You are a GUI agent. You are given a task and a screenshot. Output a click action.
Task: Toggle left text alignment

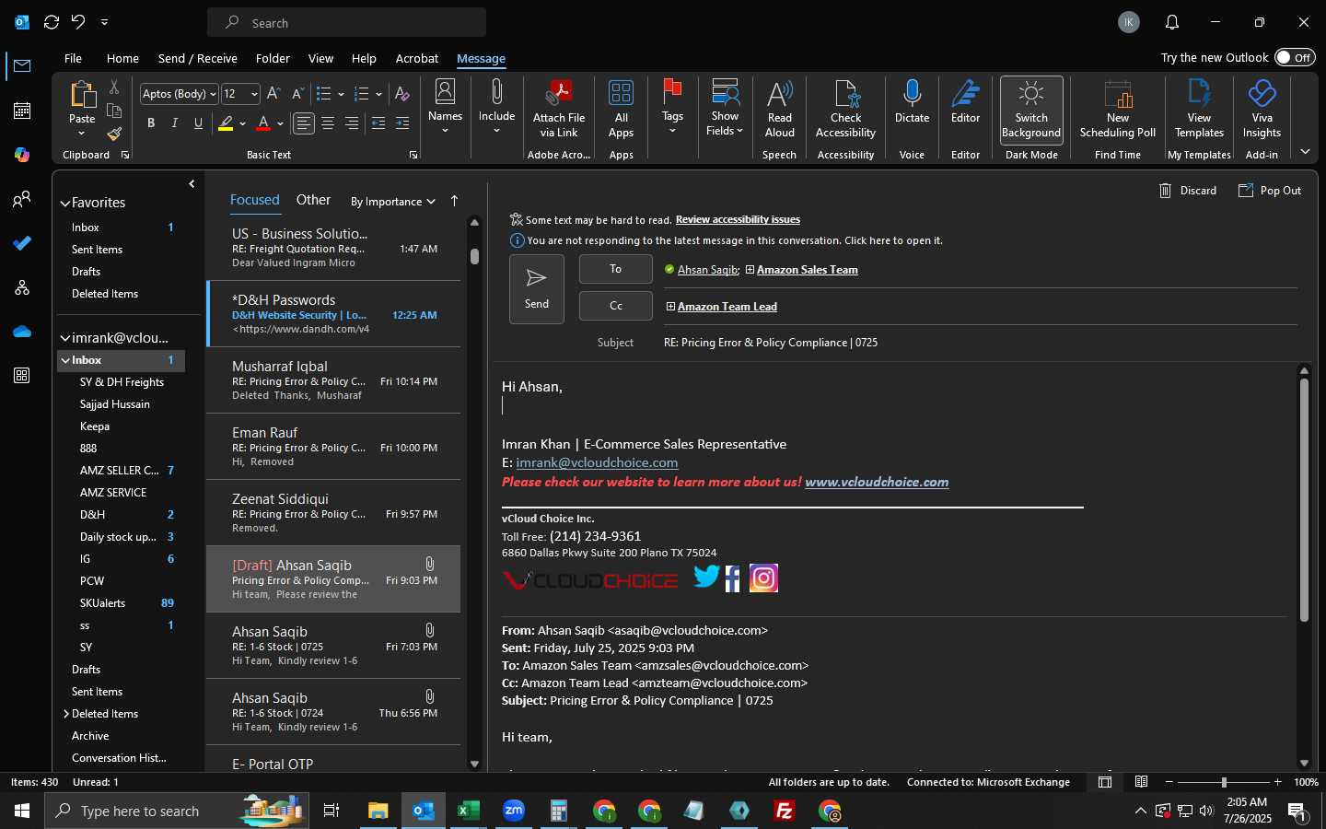point(304,123)
